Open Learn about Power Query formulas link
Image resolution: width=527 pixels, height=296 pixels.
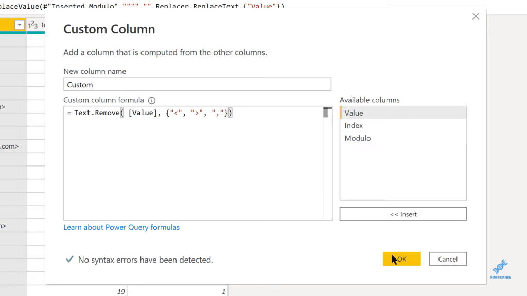pyautogui.click(x=121, y=227)
